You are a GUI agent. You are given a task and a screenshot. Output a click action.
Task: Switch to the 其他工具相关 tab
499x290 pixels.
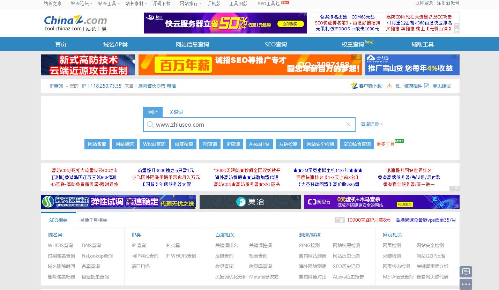93,220
